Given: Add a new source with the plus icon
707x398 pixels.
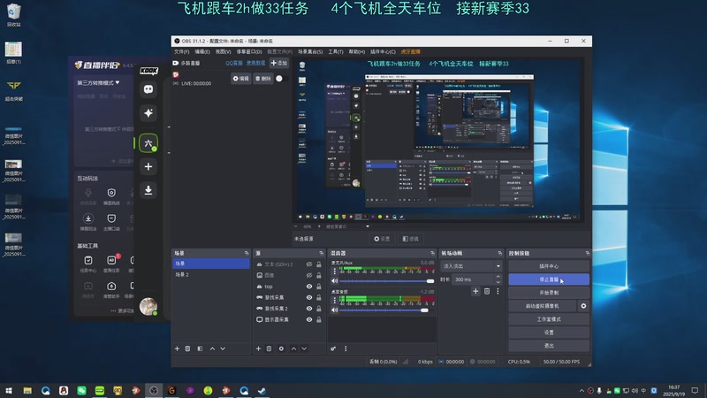Looking at the screenshot, I should tap(258, 348).
